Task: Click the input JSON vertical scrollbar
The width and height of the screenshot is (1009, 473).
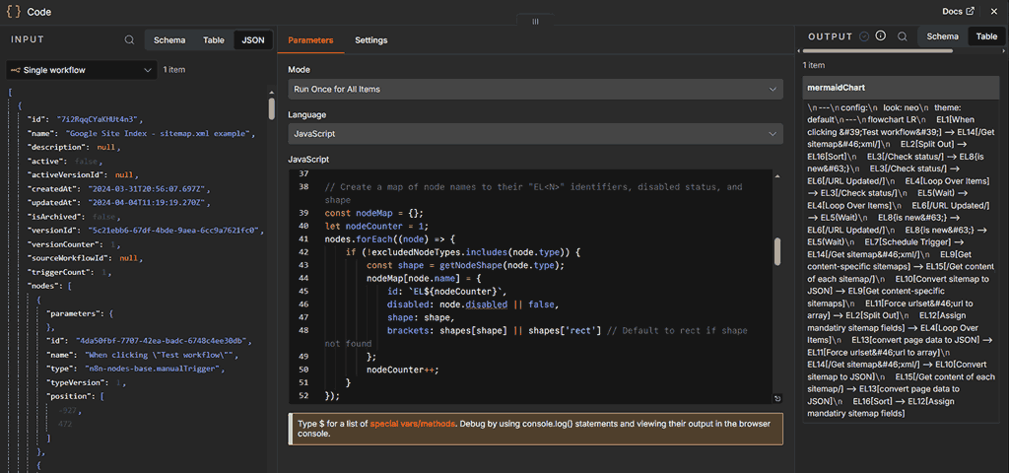Action: point(272,108)
